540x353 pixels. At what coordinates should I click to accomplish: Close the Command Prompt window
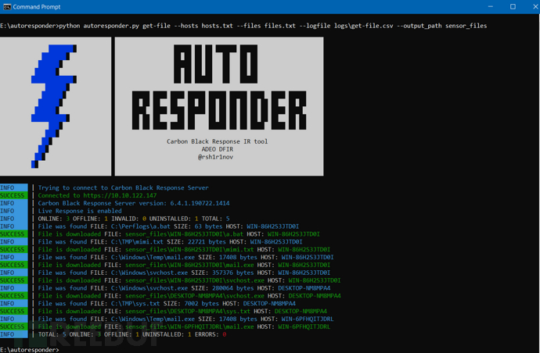point(536,7)
